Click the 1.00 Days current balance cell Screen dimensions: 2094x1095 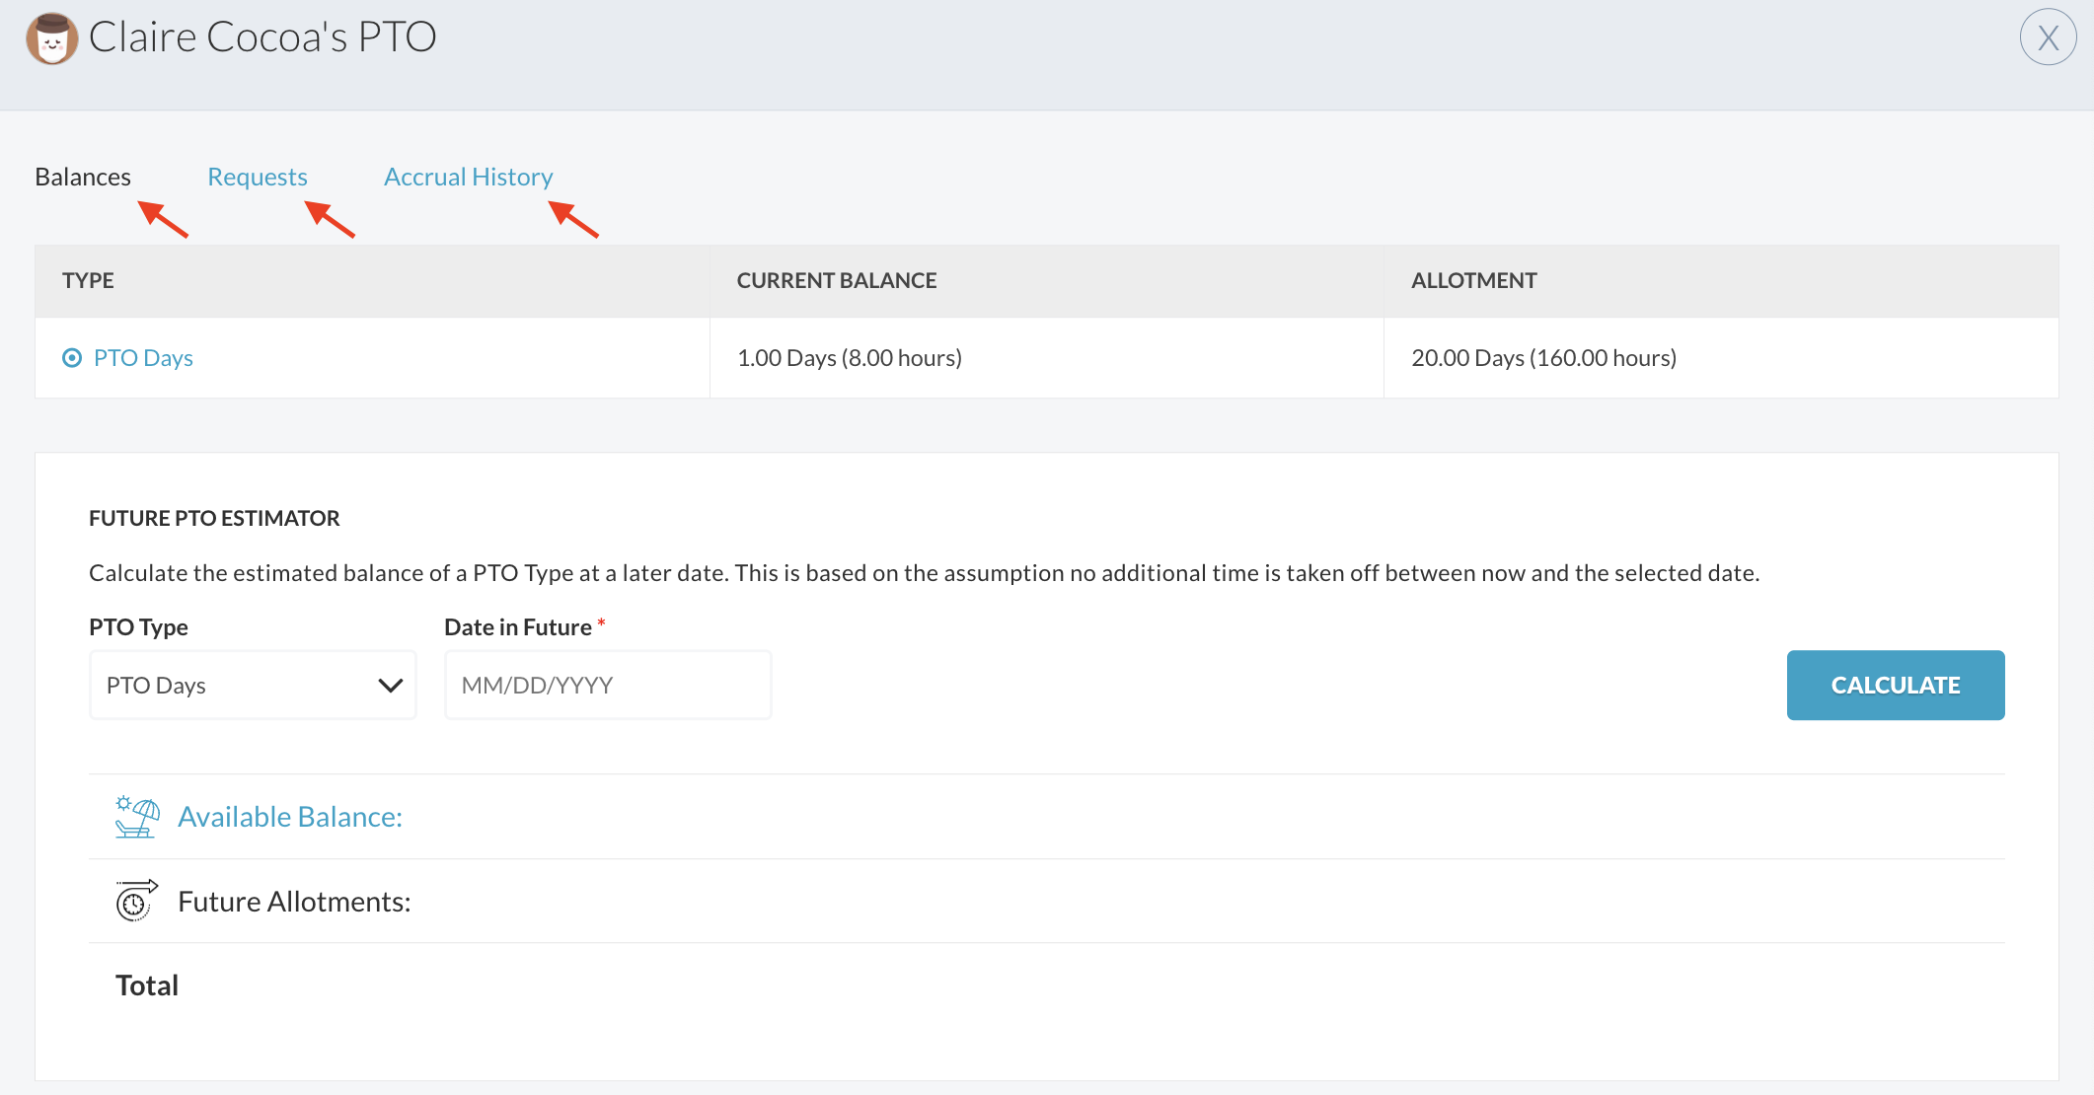click(849, 358)
